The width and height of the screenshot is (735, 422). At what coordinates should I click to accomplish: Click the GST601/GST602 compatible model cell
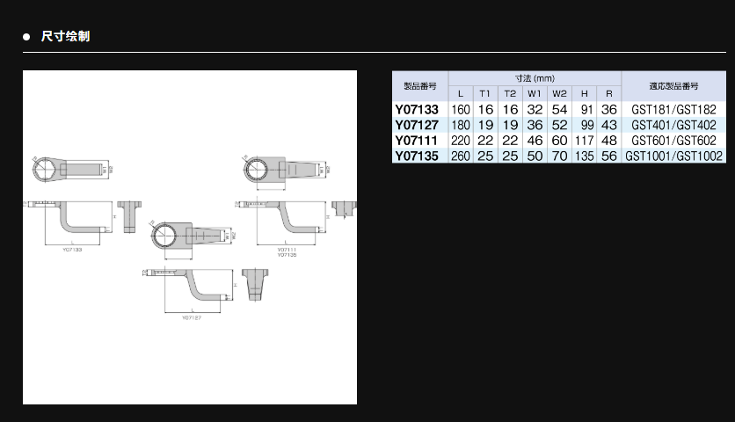pyautogui.click(x=673, y=141)
